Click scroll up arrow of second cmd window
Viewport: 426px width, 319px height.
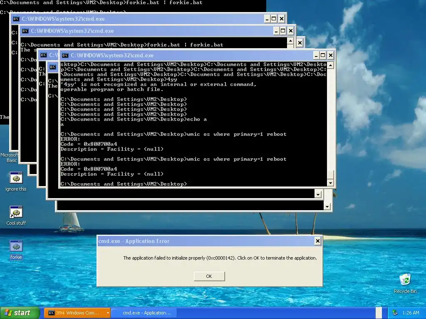click(x=290, y=41)
